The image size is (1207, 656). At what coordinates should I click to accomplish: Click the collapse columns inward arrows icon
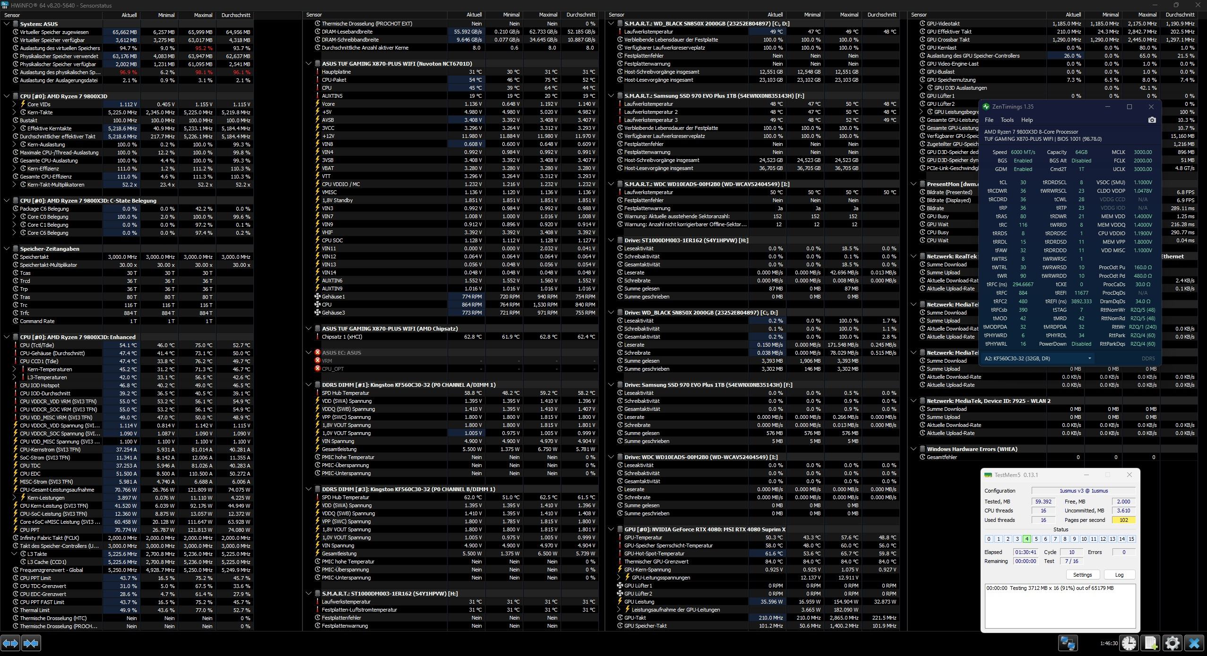tap(31, 643)
